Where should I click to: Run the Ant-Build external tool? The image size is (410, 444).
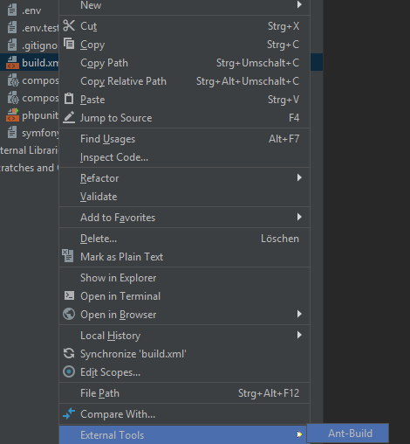348,434
